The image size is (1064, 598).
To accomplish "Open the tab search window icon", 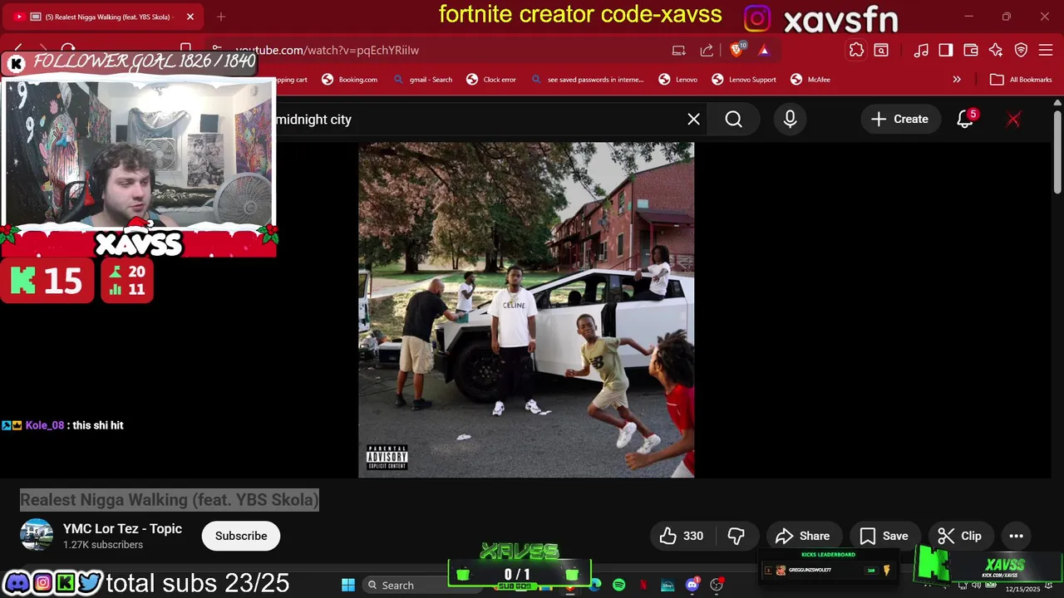I will click(881, 50).
